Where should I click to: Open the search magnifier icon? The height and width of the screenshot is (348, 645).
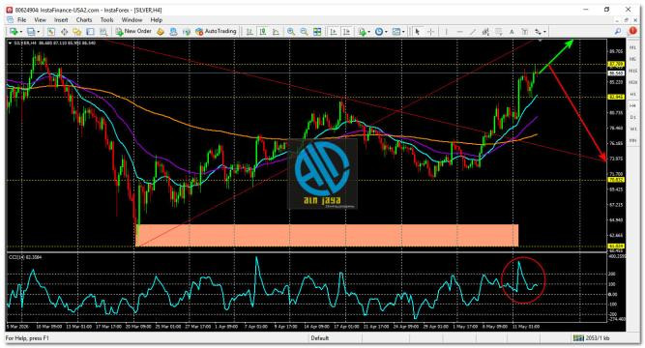pos(618,31)
